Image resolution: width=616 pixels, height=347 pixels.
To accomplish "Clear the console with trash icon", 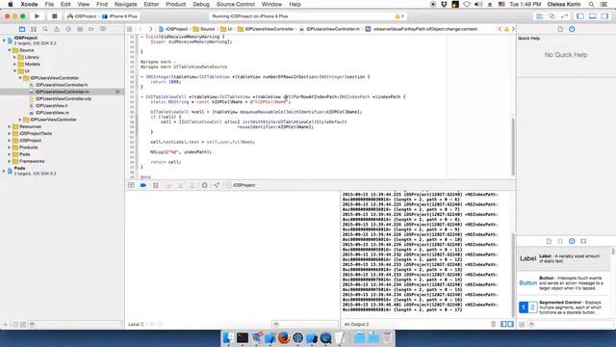I will point(494,324).
